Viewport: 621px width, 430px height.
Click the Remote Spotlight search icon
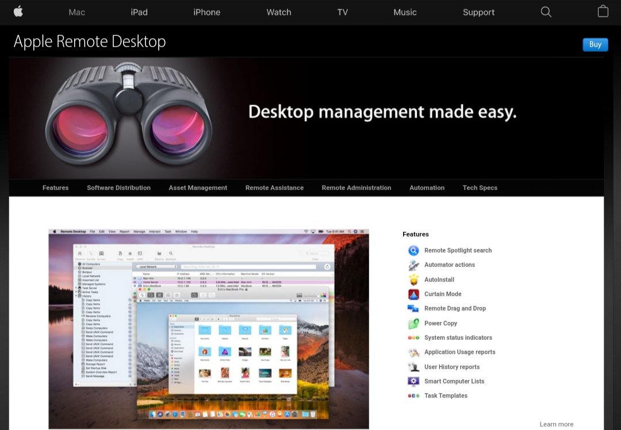[413, 250]
